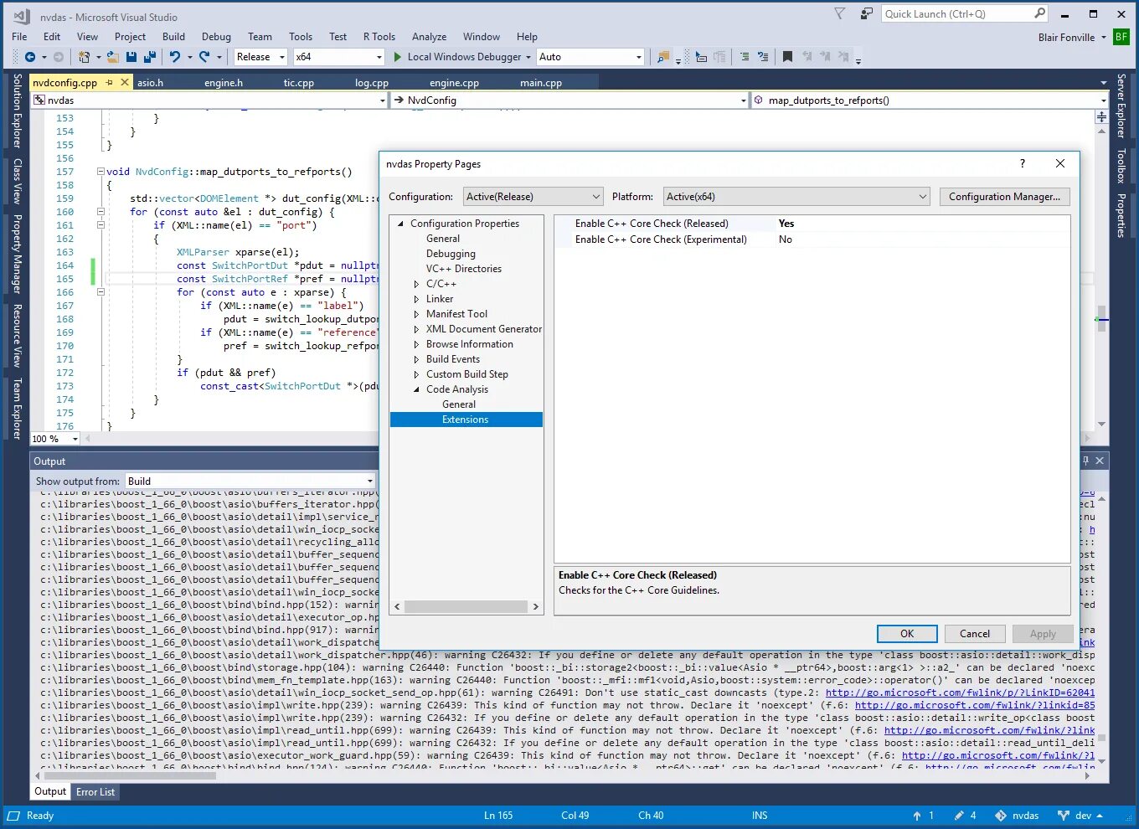Open the Platform Active(x64) dropdown
The image size is (1139, 829).
point(796,197)
